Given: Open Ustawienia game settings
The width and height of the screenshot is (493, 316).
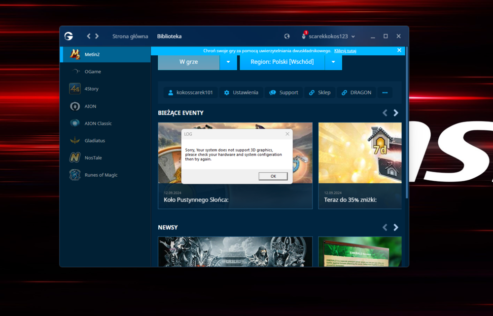Looking at the screenshot, I should pos(241,92).
